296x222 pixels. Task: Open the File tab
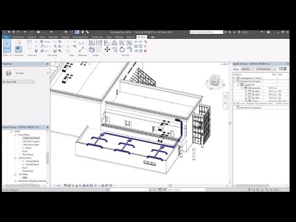[x=6, y=37]
